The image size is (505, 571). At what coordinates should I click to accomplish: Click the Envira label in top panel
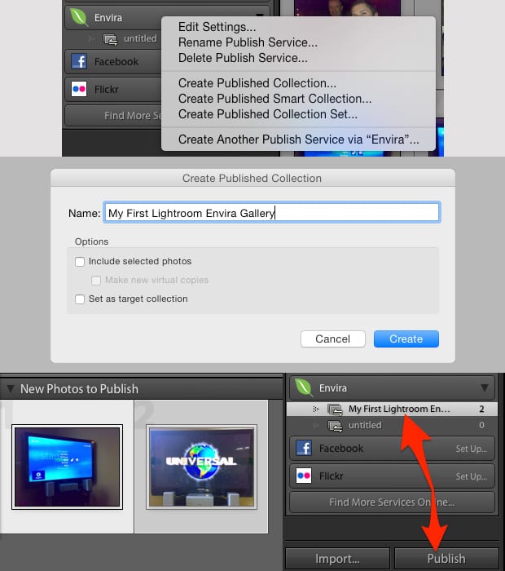(108, 17)
